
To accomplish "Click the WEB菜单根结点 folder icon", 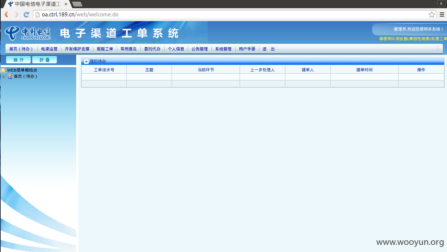I will (x=3, y=70).
